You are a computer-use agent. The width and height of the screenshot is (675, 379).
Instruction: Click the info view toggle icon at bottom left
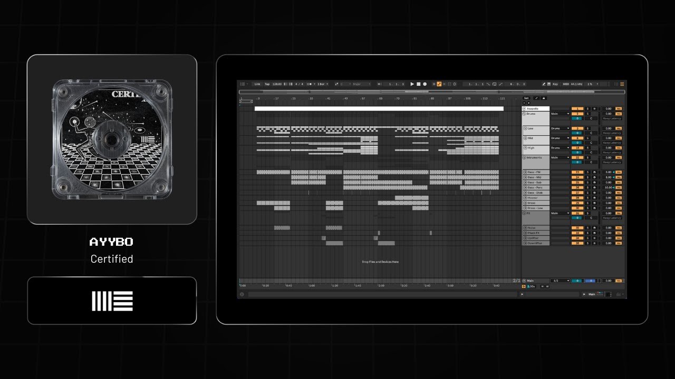[242, 294]
